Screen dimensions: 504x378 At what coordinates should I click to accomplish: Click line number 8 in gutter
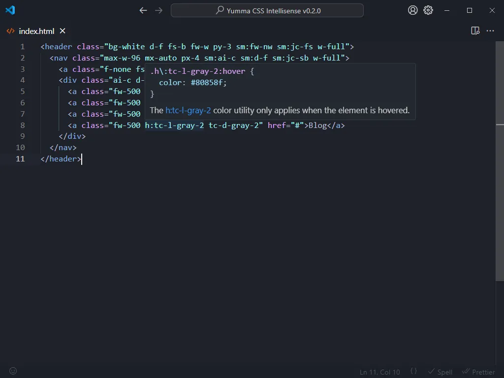23,126
